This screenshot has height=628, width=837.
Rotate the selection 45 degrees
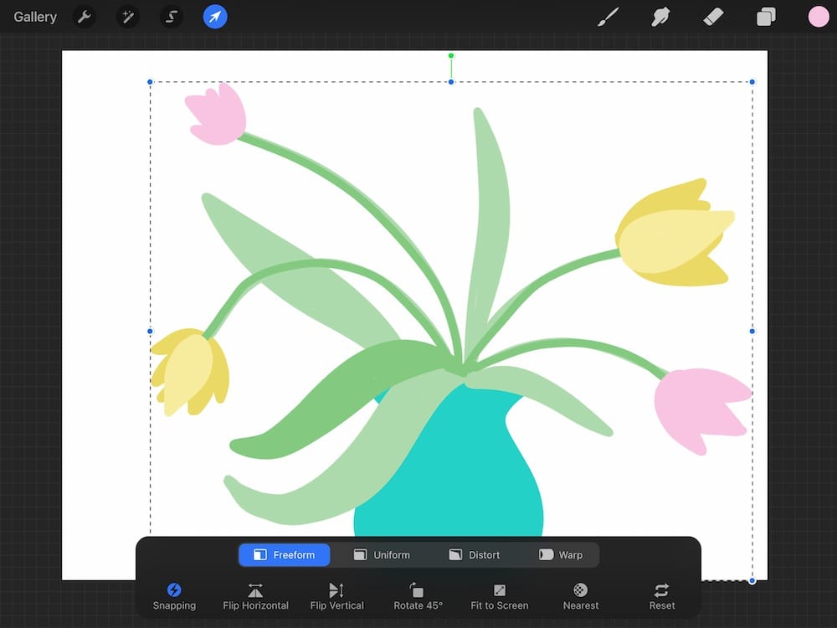(x=418, y=595)
